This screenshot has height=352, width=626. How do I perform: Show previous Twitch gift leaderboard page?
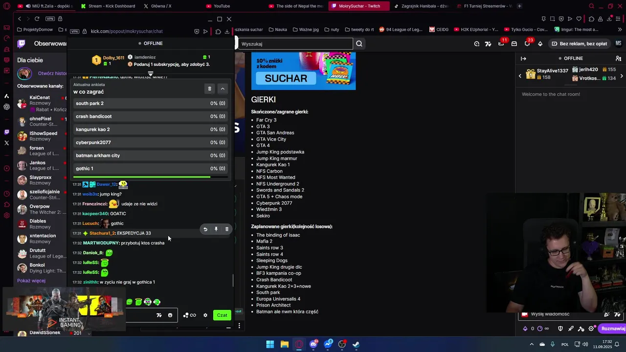coord(520,76)
